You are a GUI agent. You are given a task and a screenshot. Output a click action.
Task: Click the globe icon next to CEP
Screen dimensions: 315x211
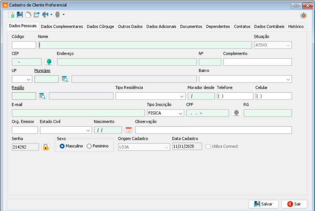pyautogui.click(x=48, y=62)
